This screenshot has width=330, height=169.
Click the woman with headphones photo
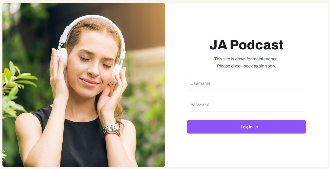84,85
